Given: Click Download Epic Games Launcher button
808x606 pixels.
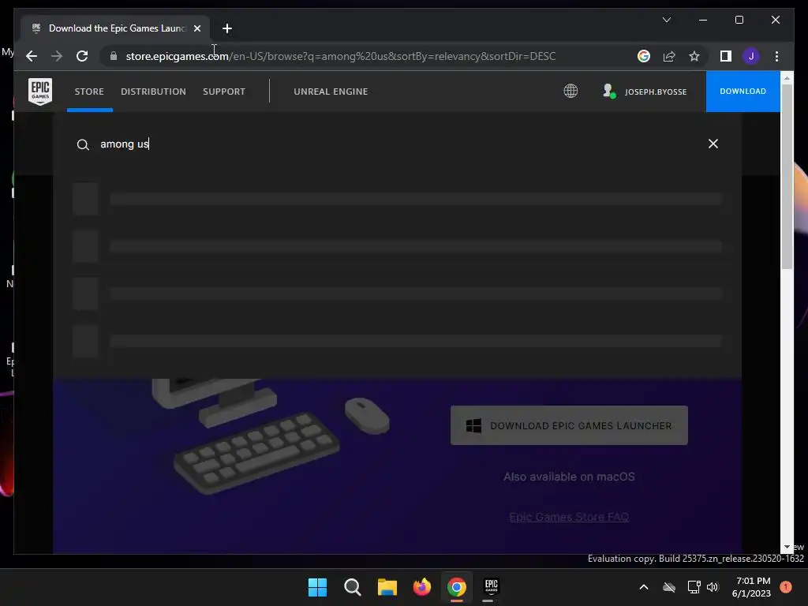Looking at the screenshot, I should pyautogui.click(x=569, y=425).
